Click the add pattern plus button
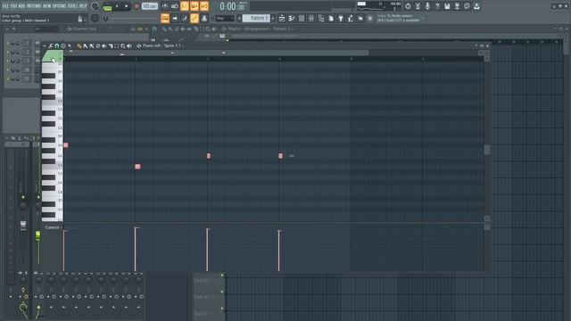The height and width of the screenshot is (321, 571). point(273,18)
